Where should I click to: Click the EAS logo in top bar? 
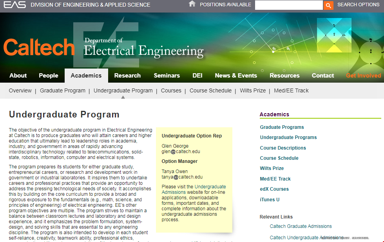pos(15,5)
